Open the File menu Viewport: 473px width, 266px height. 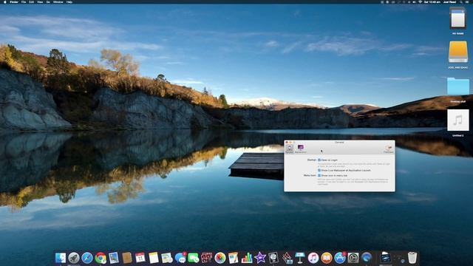[24, 2]
